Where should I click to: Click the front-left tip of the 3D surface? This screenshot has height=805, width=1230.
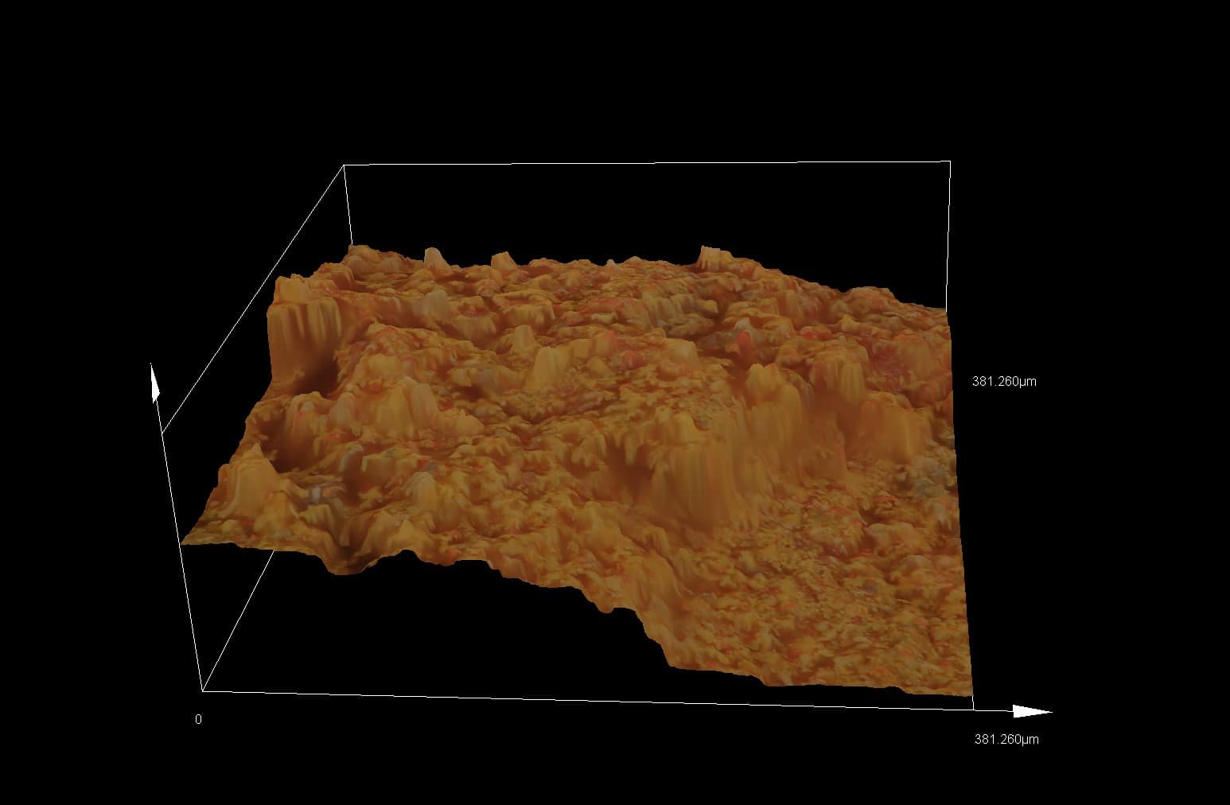coord(185,543)
